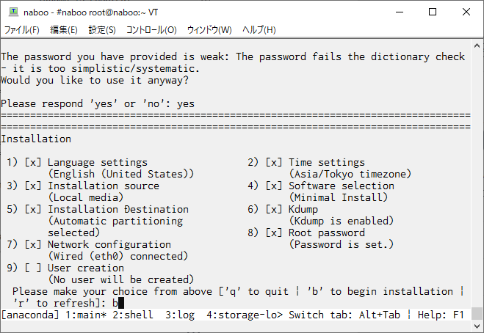Click the empty User creation checkbox
This screenshot has width=484, height=333.
(x=33, y=268)
